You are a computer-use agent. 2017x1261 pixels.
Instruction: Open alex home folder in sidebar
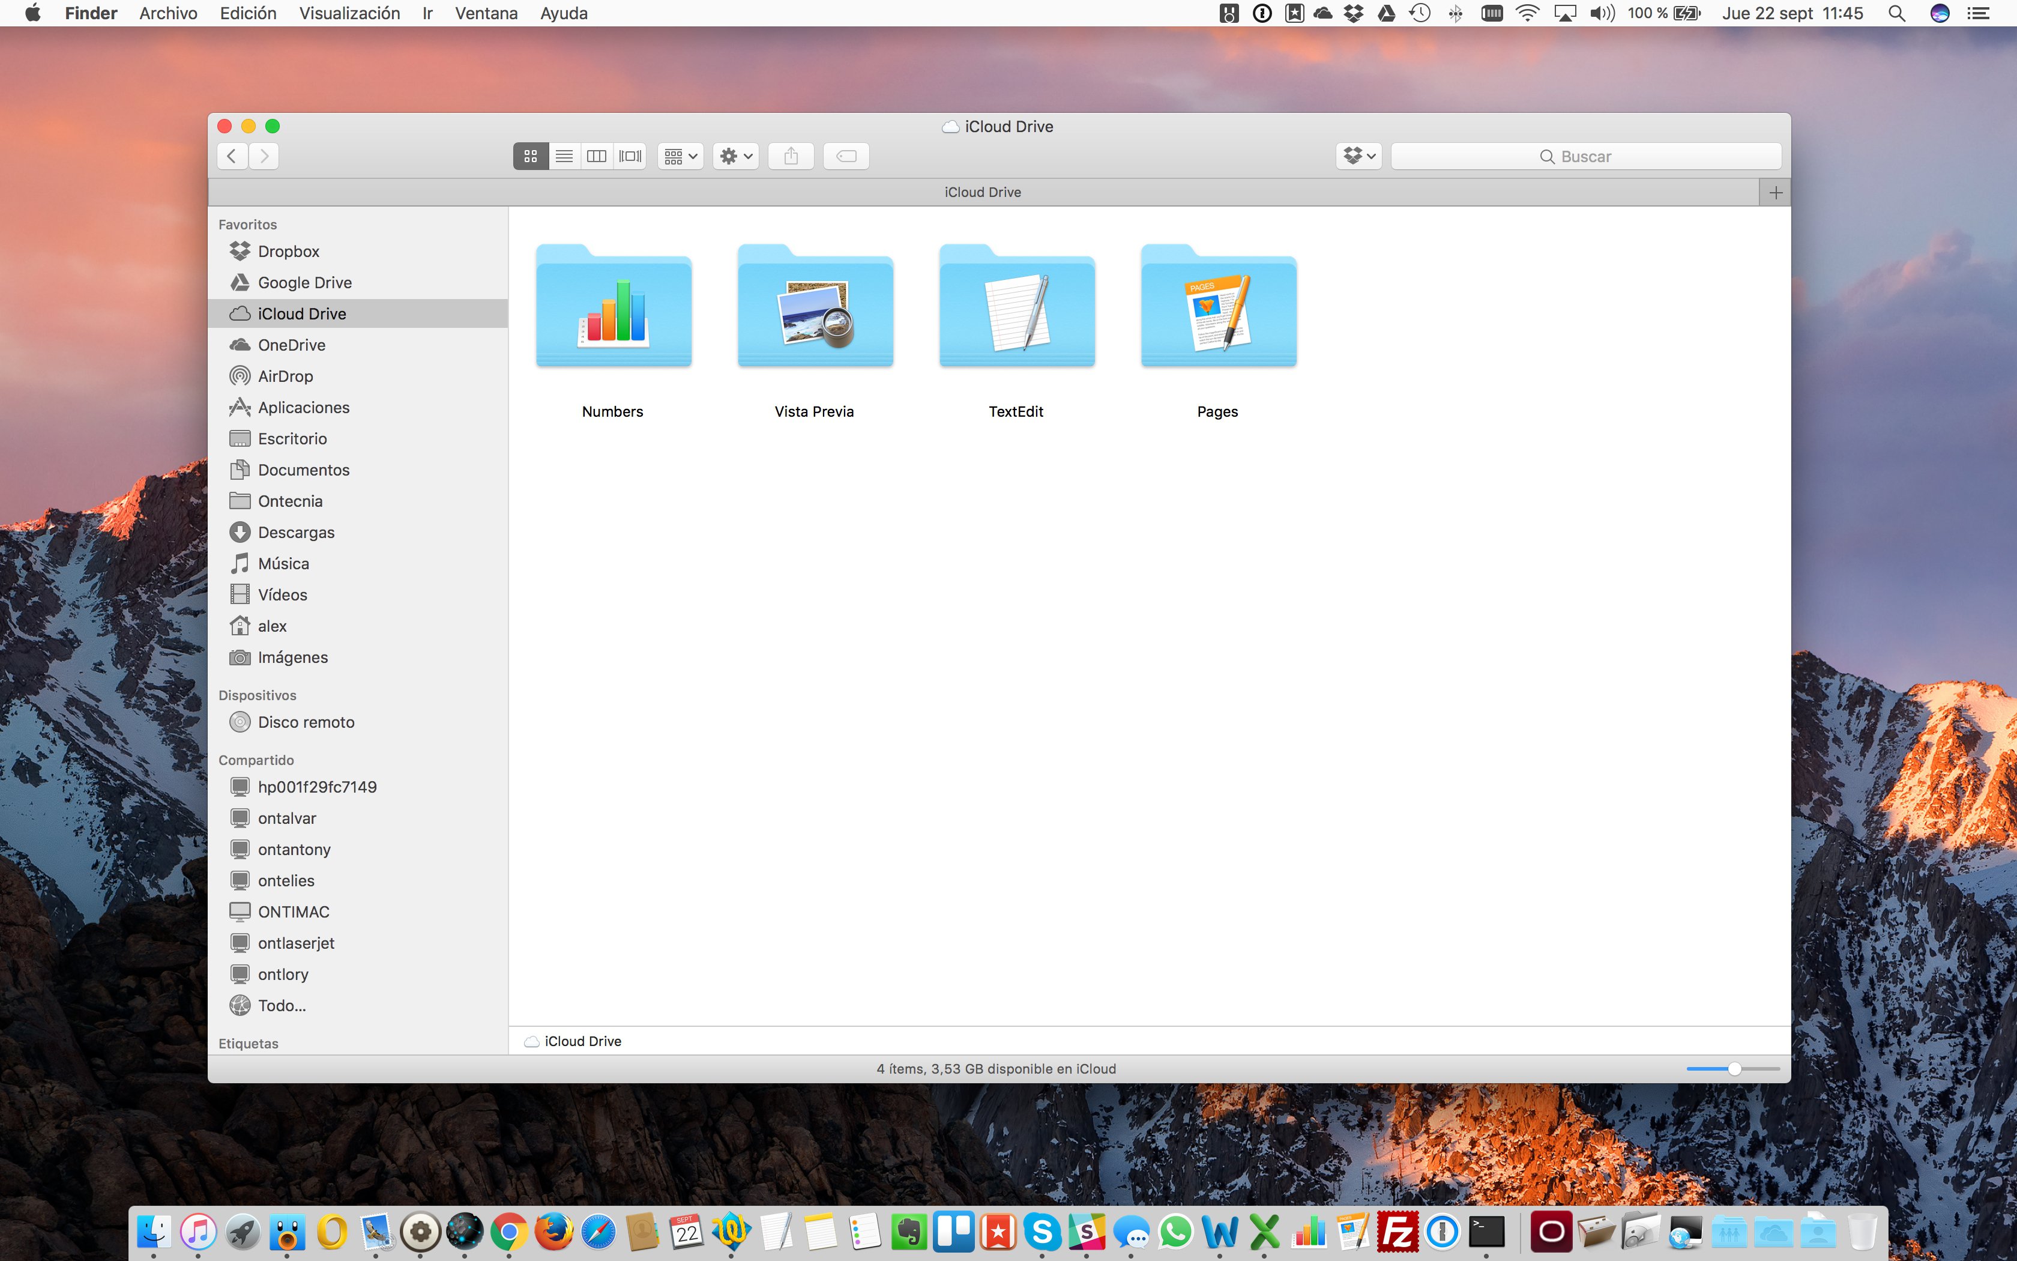tap(358, 626)
